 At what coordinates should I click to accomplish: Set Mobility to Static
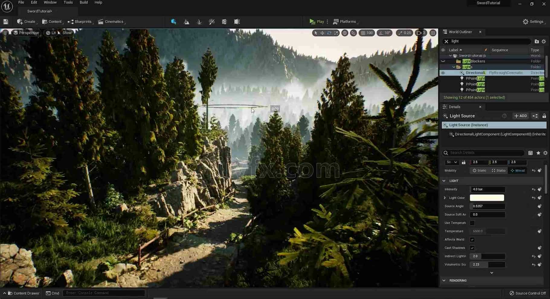[480, 171]
